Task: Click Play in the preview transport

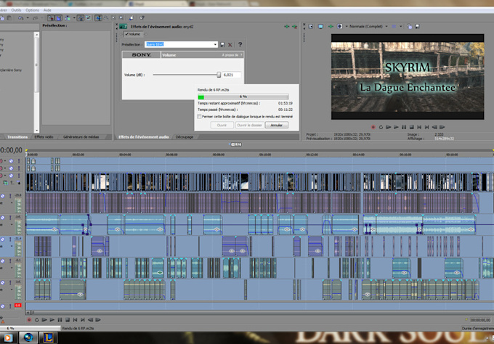Action: click(396, 127)
